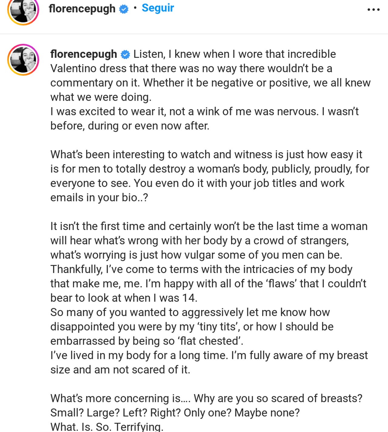The image size is (388, 432).
Task: Click the line starting 'What's more concerning is'
Action: coord(206,398)
